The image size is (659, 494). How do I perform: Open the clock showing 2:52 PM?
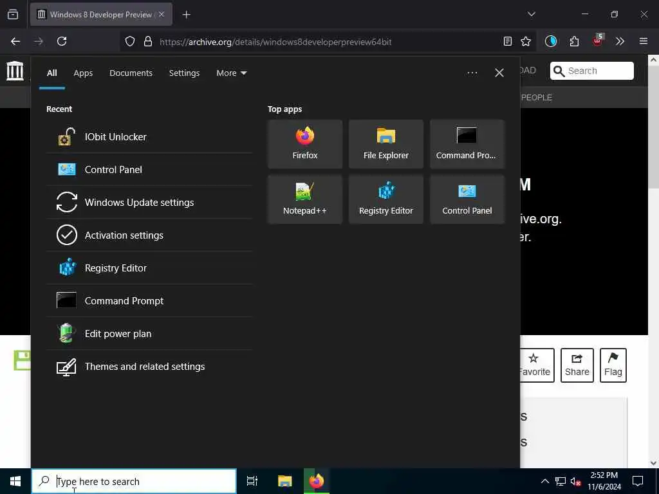pyautogui.click(x=604, y=481)
